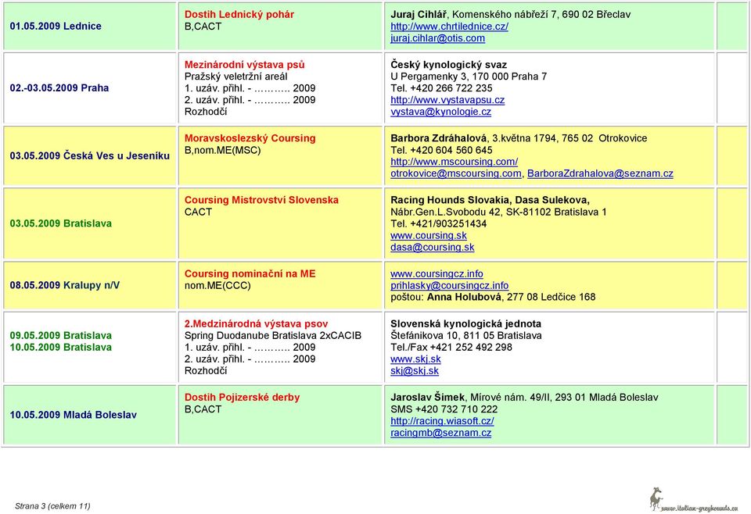
Task: Select the '10.05.2009 Bratislava' date text
Action: 61,348
